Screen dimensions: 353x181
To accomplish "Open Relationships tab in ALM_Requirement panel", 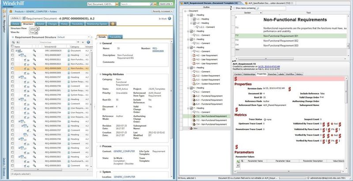I will 249,74.
